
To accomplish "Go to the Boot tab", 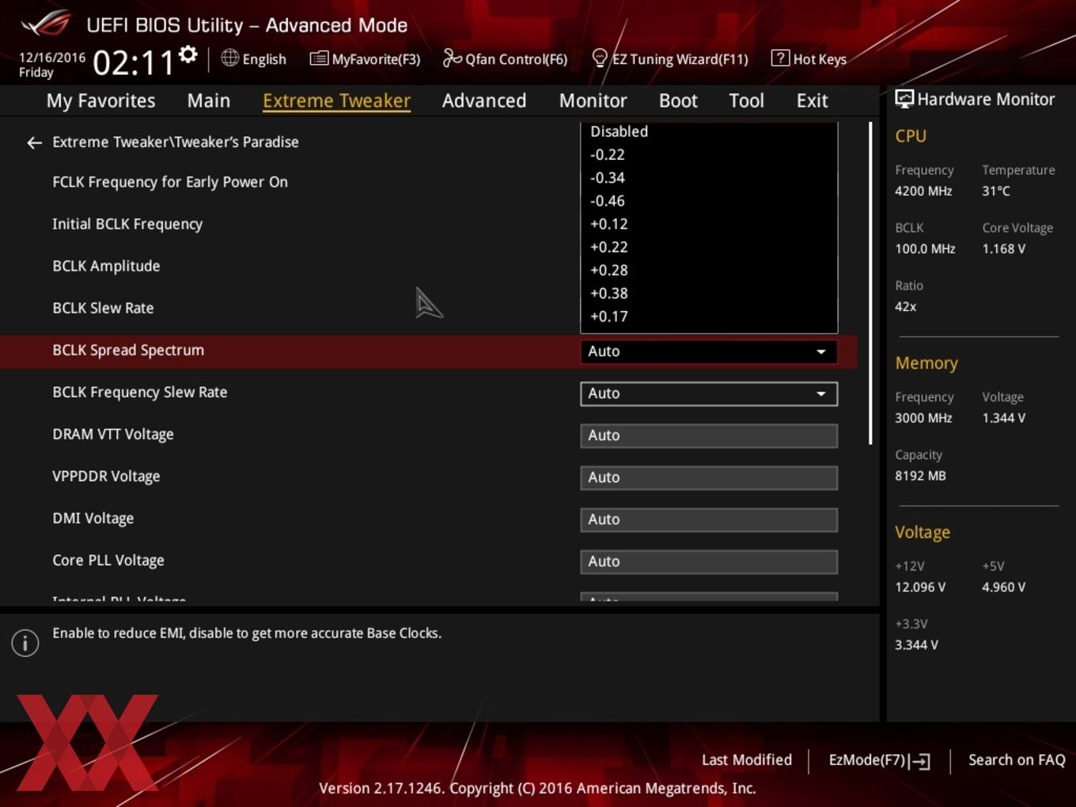I will tap(678, 100).
